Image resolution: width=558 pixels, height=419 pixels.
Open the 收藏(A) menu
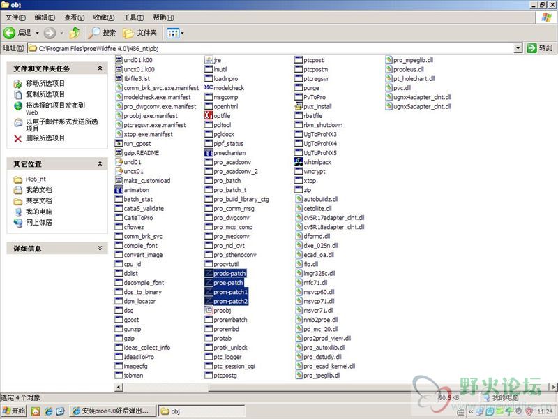point(103,17)
